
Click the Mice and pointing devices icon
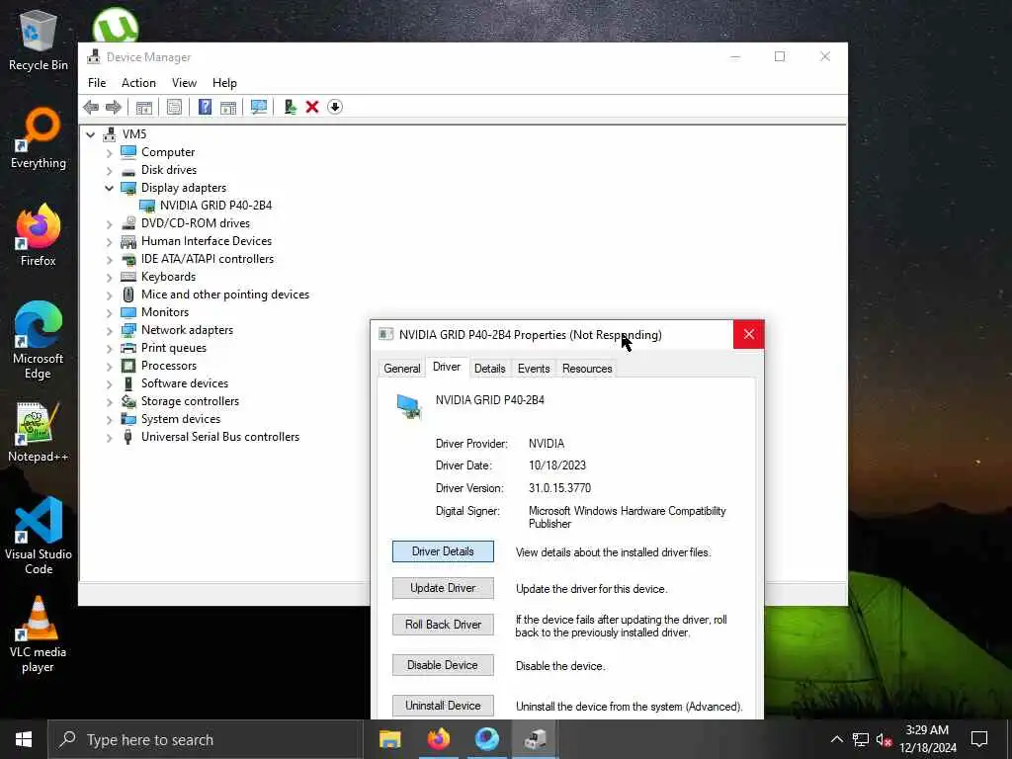128,295
